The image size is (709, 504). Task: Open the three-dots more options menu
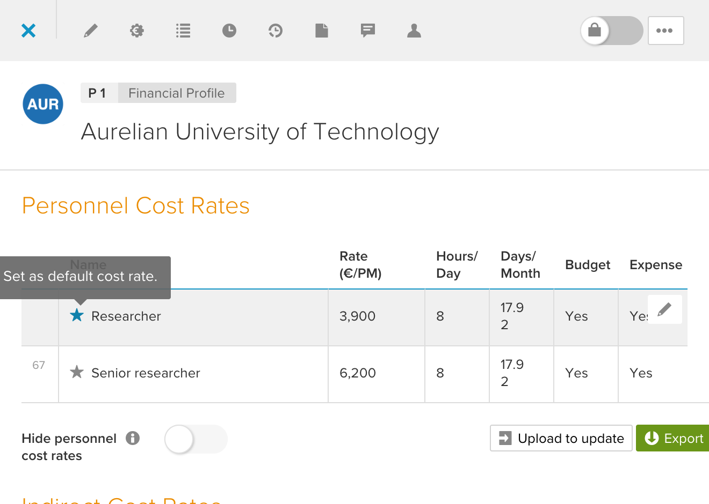click(665, 31)
